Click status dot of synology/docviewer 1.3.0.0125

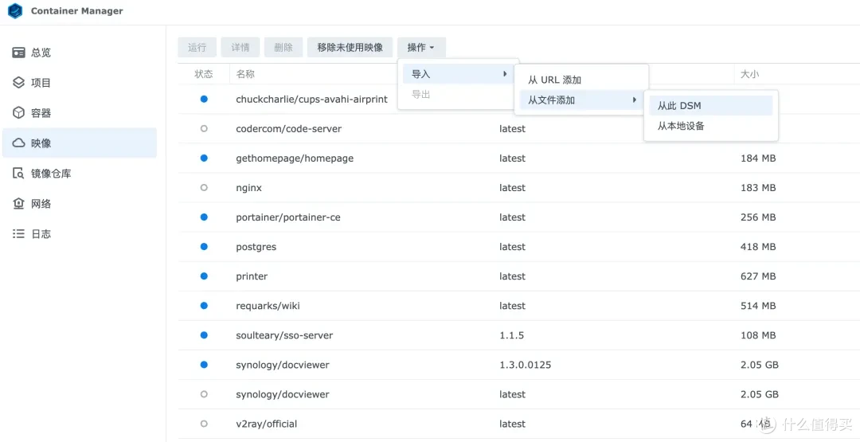click(x=204, y=365)
